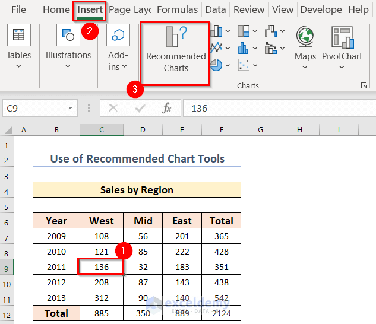The width and height of the screenshot is (376, 324).
Task: Insert a hierarchy (treemap) chart
Action: pos(244,31)
